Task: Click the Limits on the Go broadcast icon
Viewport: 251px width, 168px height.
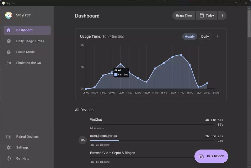Action: pos(9,63)
